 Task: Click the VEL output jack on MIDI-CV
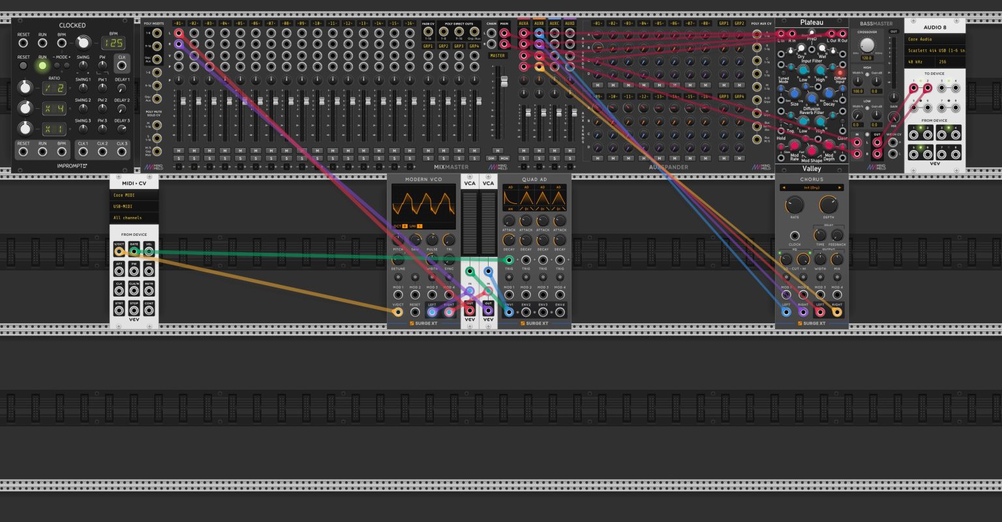tap(149, 251)
